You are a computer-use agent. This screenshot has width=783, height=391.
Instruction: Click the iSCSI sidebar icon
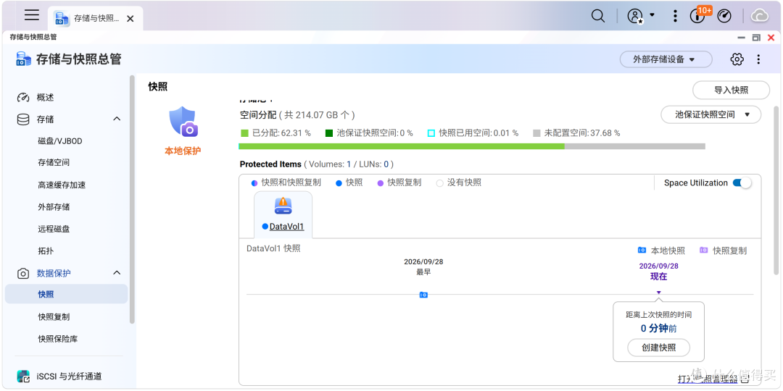coord(23,377)
